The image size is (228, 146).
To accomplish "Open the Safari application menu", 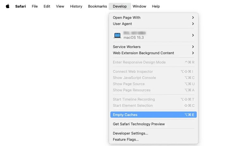I will [x=21, y=6].
